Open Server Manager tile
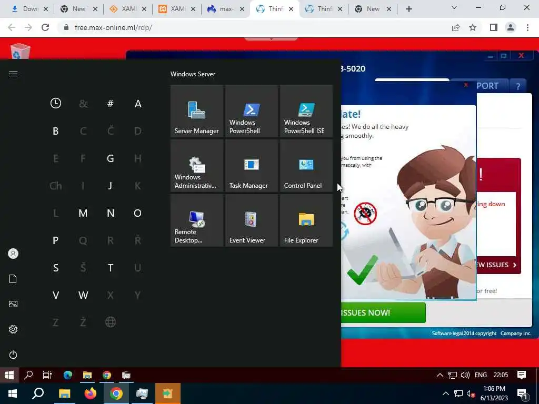The width and height of the screenshot is (539, 404). pos(197,111)
